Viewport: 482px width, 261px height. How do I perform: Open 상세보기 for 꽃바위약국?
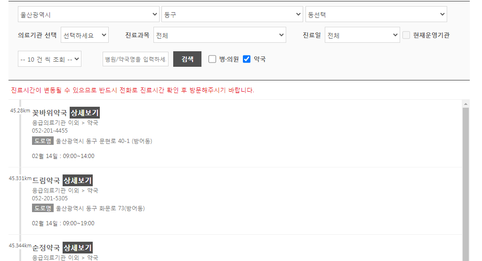click(85, 113)
